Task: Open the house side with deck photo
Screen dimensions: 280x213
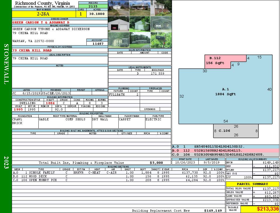Action: 161,8
